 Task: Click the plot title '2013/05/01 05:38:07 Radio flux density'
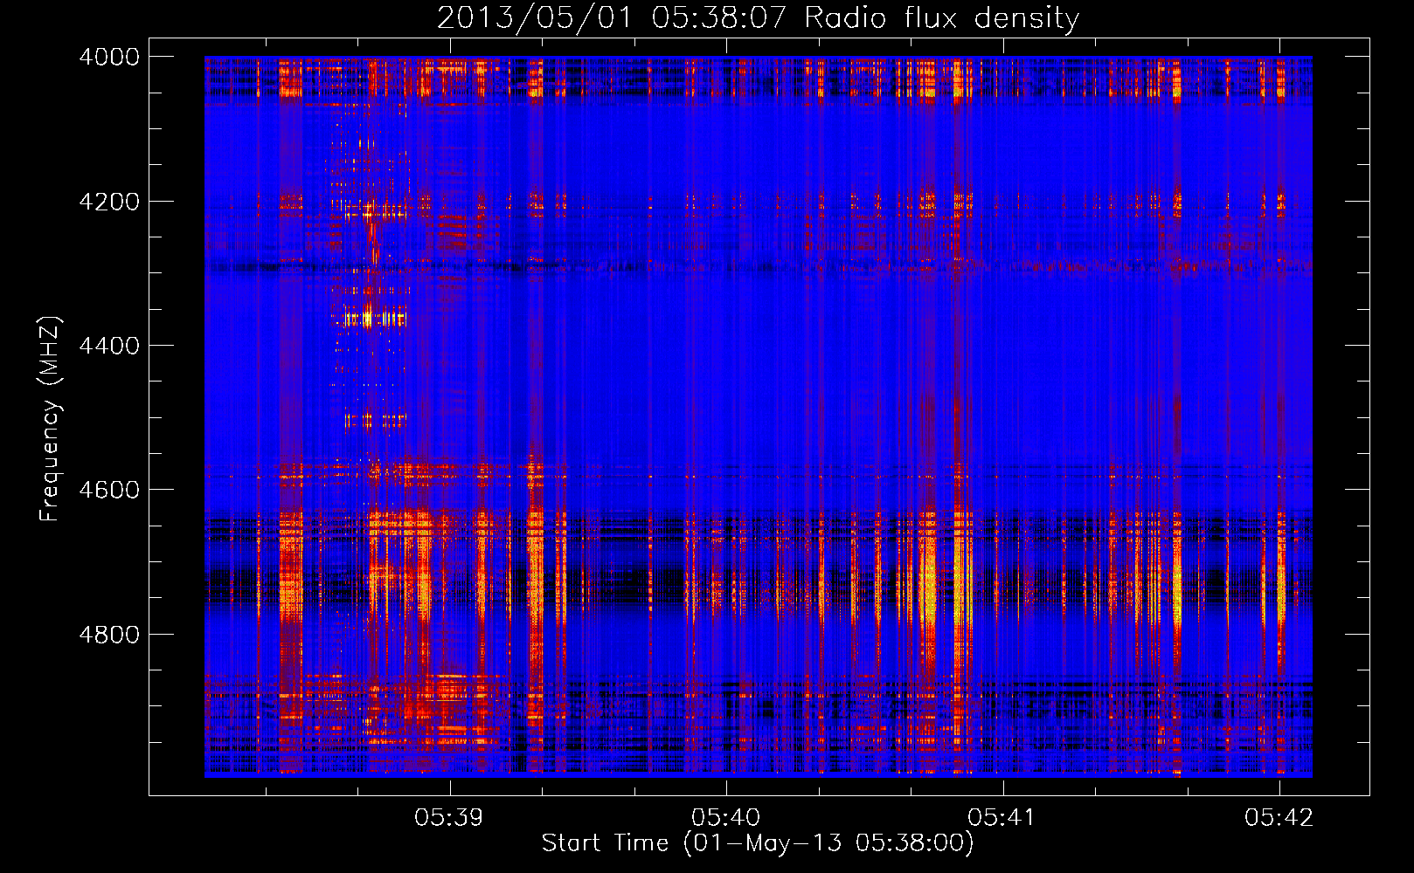coord(758,17)
